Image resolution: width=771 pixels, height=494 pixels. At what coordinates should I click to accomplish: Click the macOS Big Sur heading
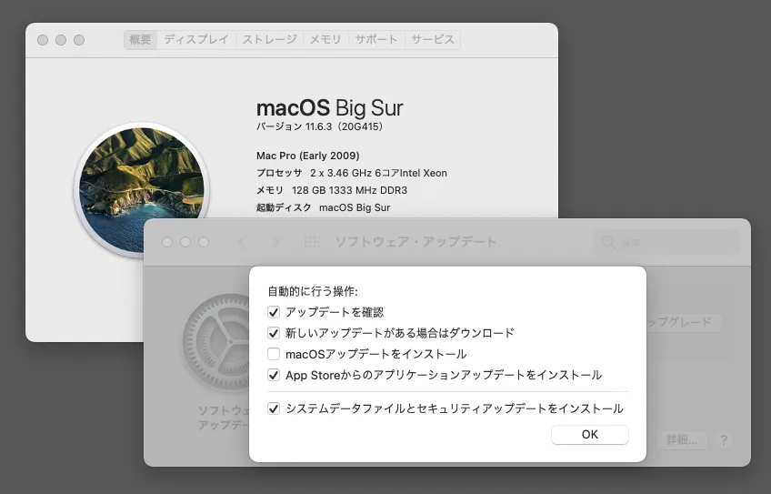click(329, 107)
